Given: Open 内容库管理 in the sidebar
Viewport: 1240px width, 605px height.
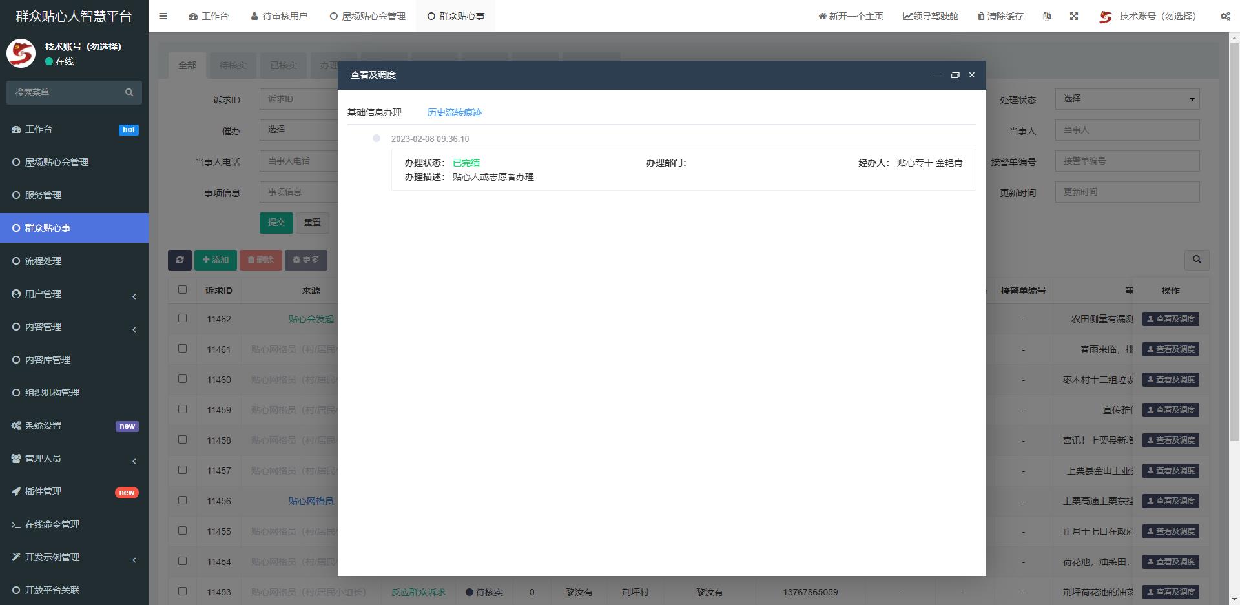Looking at the screenshot, I should click(74, 360).
